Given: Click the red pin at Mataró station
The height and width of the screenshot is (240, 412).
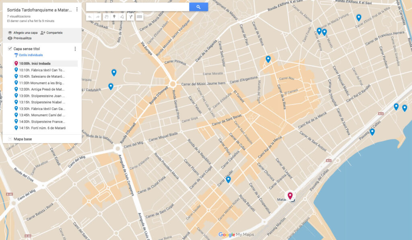Looking at the screenshot, I should [290, 196].
